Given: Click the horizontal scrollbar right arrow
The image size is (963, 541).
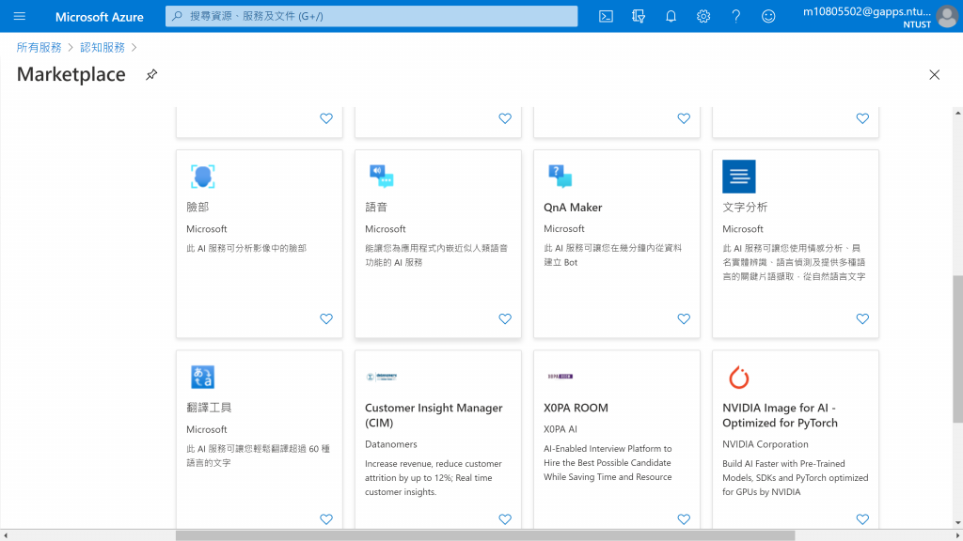Looking at the screenshot, I should point(956,535).
